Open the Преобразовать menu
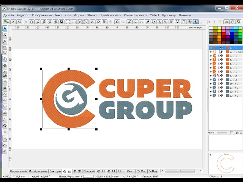The width and height of the screenshot is (243, 182). pyautogui.click(x=110, y=15)
